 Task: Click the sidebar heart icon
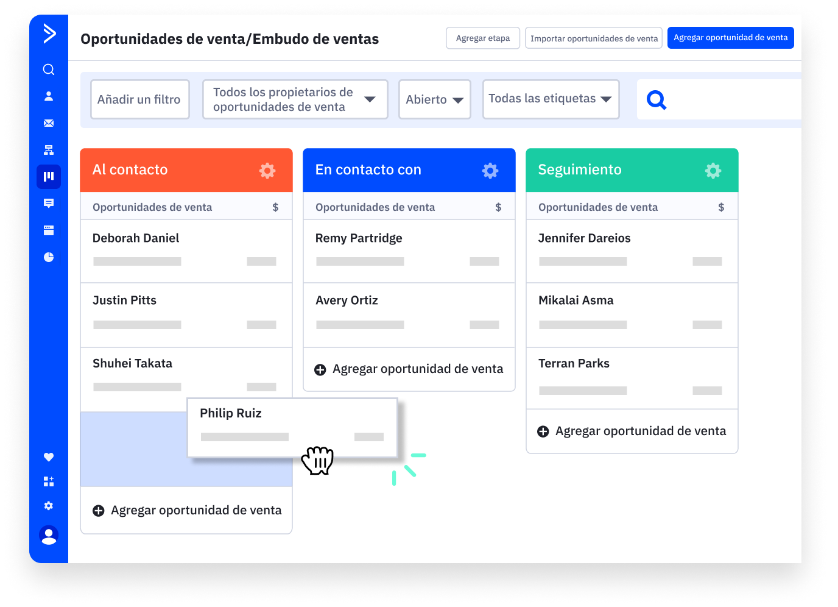(x=49, y=457)
